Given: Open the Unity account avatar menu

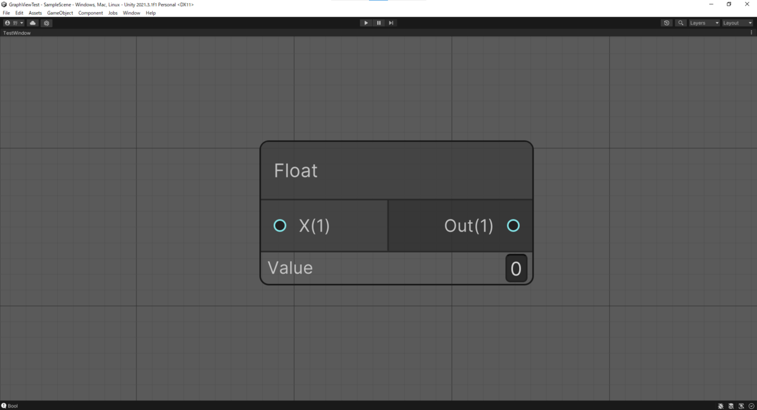Looking at the screenshot, I should tap(8, 23).
